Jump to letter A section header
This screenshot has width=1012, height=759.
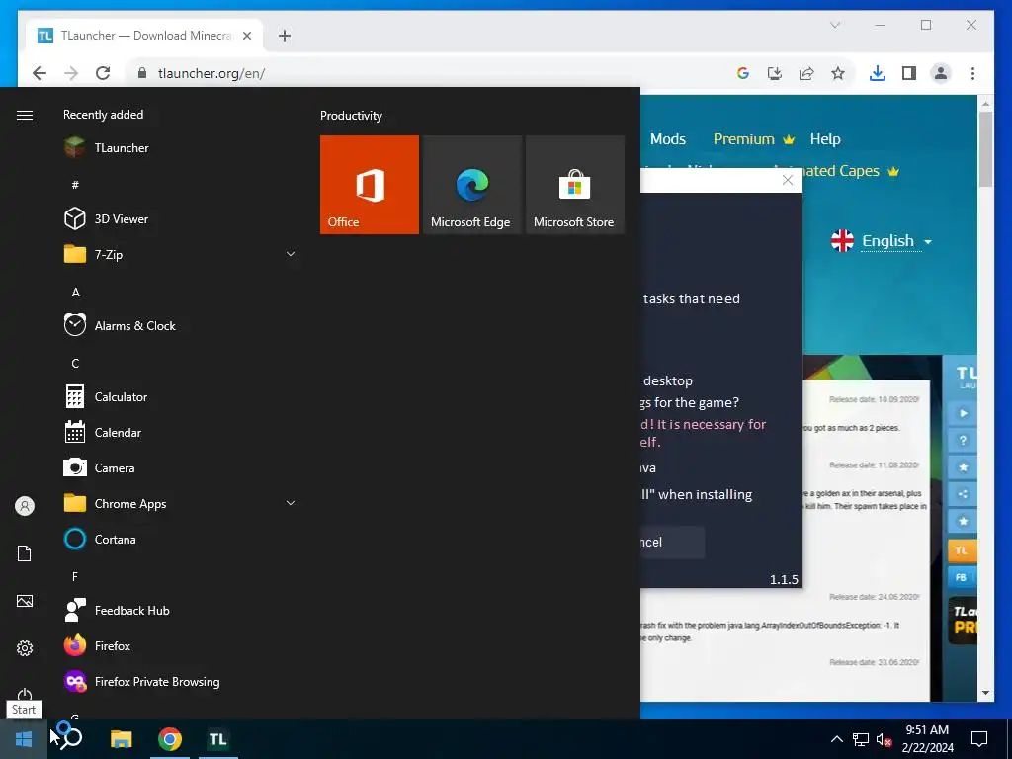point(75,293)
